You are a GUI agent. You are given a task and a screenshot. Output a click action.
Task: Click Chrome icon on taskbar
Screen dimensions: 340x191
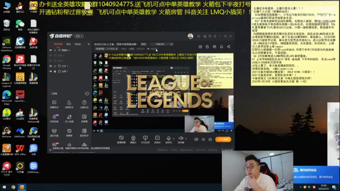click(x=13, y=187)
